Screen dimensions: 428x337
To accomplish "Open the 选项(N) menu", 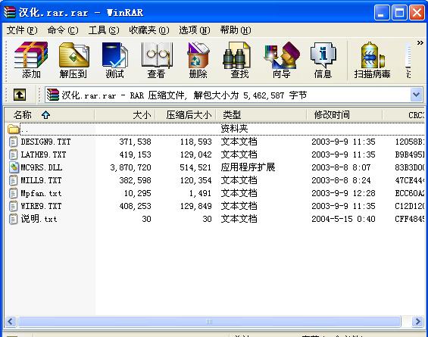I will [195, 30].
